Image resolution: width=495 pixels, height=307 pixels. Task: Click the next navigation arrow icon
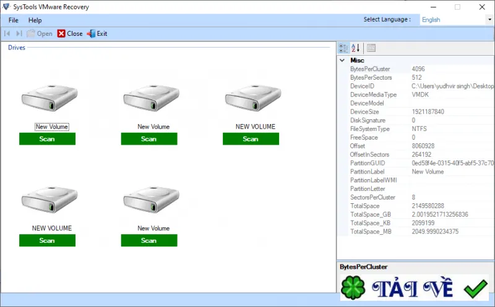(x=19, y=33)
